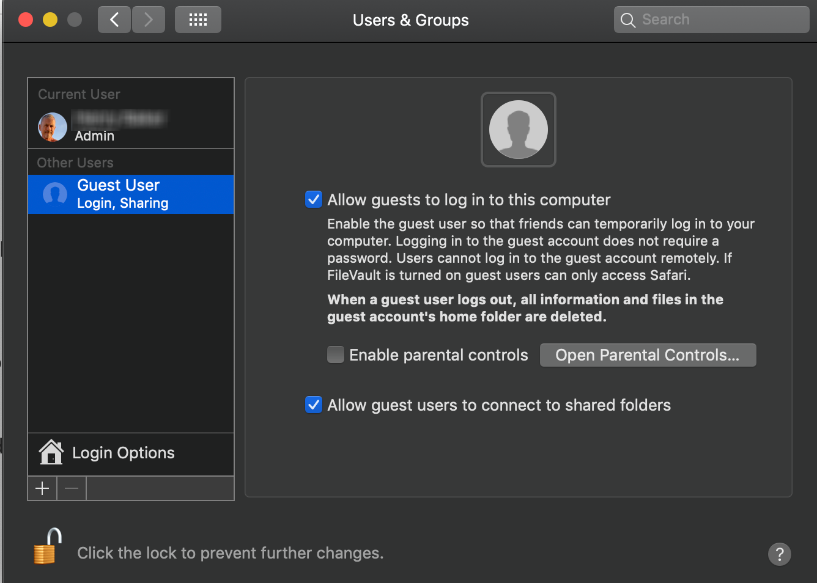
Task: Click the guest user silhouette picture
Action: point(519,130)
